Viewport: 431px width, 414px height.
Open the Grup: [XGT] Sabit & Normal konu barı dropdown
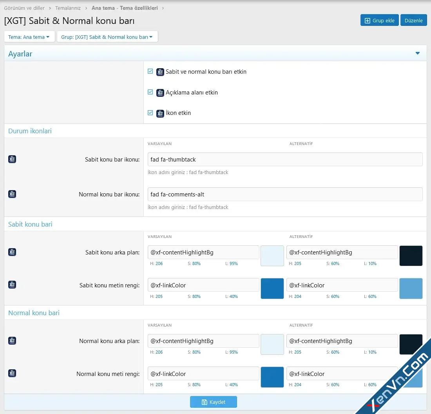pos(107,37)
